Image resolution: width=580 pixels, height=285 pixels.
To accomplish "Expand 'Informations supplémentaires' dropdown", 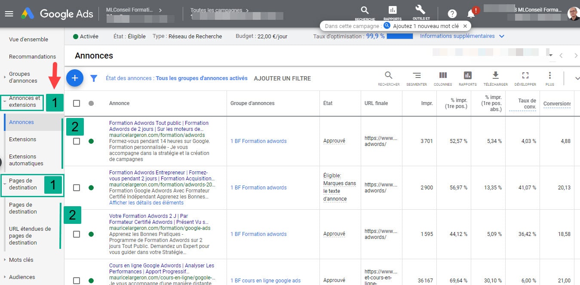I will [x=462, y=36].
